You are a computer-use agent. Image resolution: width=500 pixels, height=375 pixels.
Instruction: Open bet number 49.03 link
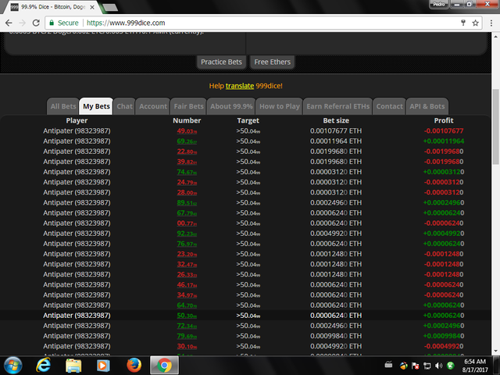tap(187, 131)
